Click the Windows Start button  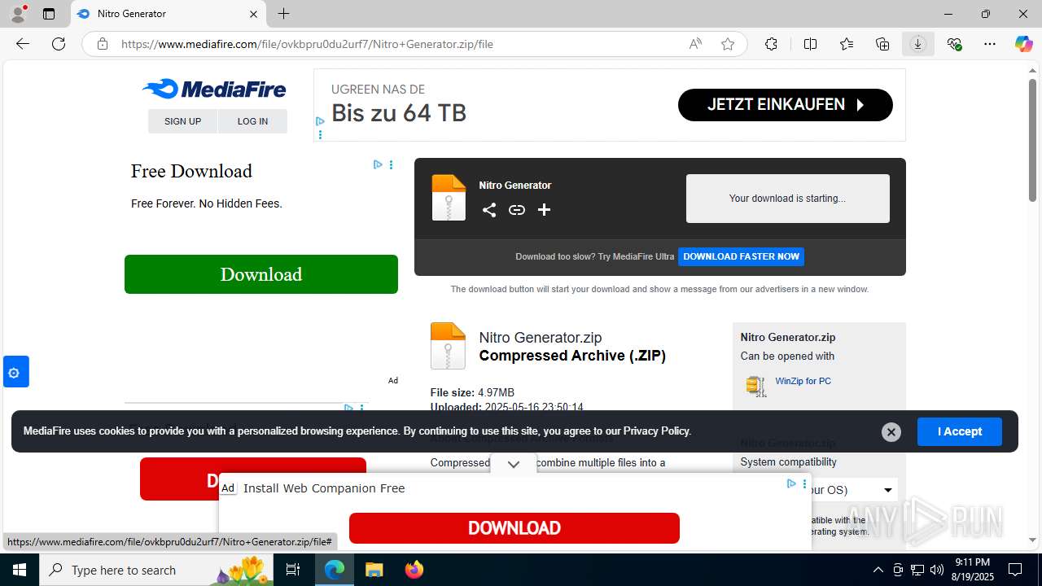click(20, 570)
